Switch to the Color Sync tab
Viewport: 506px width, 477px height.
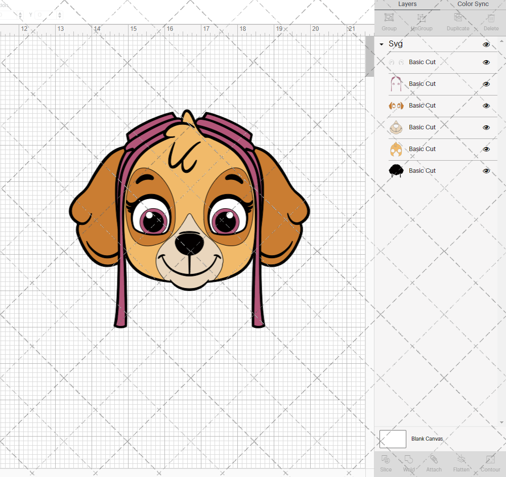(473, 4)
